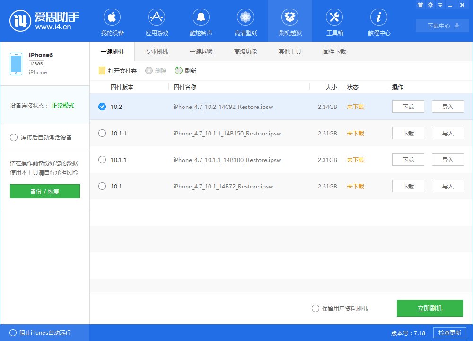Browse 高清壁纸 wallpapers
Viewport: 473px width, 341px height.
[x=245, y=21]
